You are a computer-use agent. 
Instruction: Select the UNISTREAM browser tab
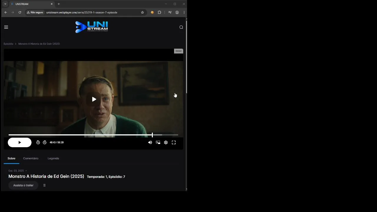(x=32, y=4)
